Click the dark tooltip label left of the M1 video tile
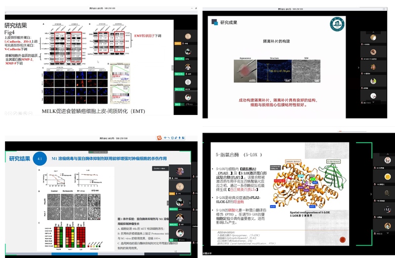 click(x=160, y=169)
